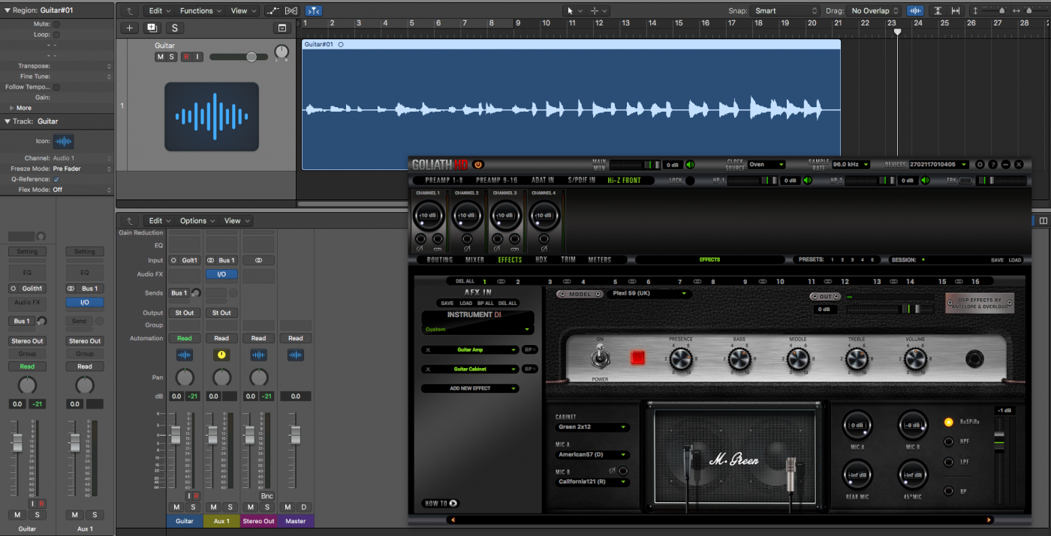Mute HP 2 speaker icon in Goliath
1051x536 pixels.
[x=925, y=180]
